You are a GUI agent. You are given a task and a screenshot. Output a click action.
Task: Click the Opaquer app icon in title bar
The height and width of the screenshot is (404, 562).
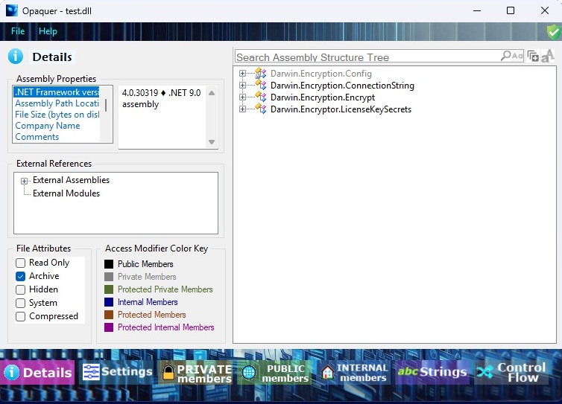[x=11, y=10]
